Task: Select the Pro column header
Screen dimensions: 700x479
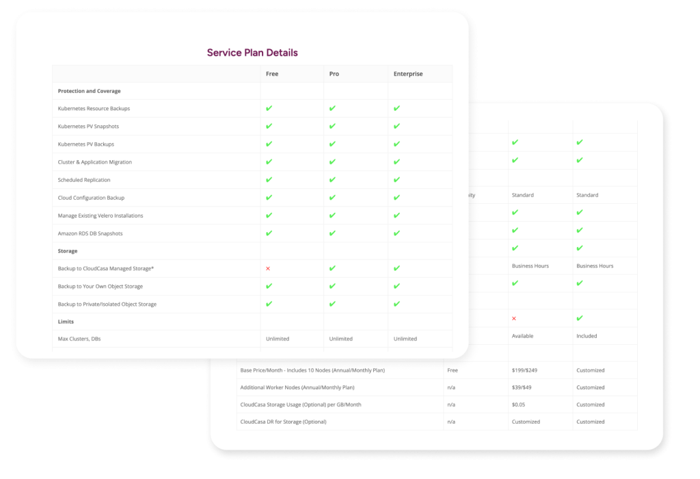Action: tap(334, 74)
